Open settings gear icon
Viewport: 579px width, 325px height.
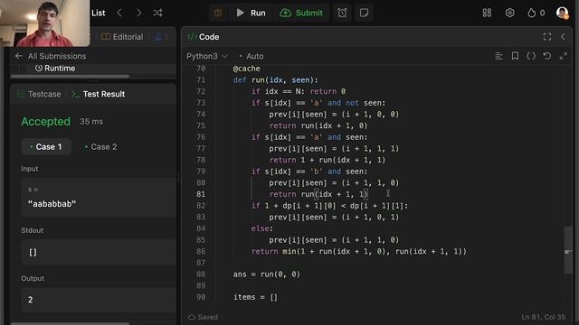click(x=510, y=13)
